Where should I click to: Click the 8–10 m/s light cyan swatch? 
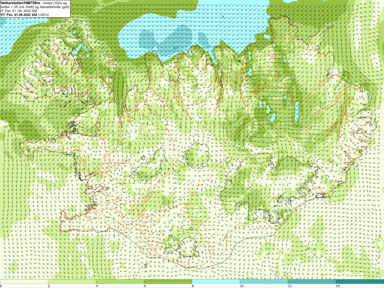pyautogui.click(x=216, y=282)
